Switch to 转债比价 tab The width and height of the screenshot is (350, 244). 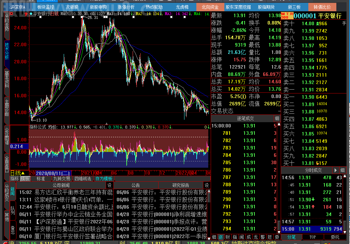322,7
